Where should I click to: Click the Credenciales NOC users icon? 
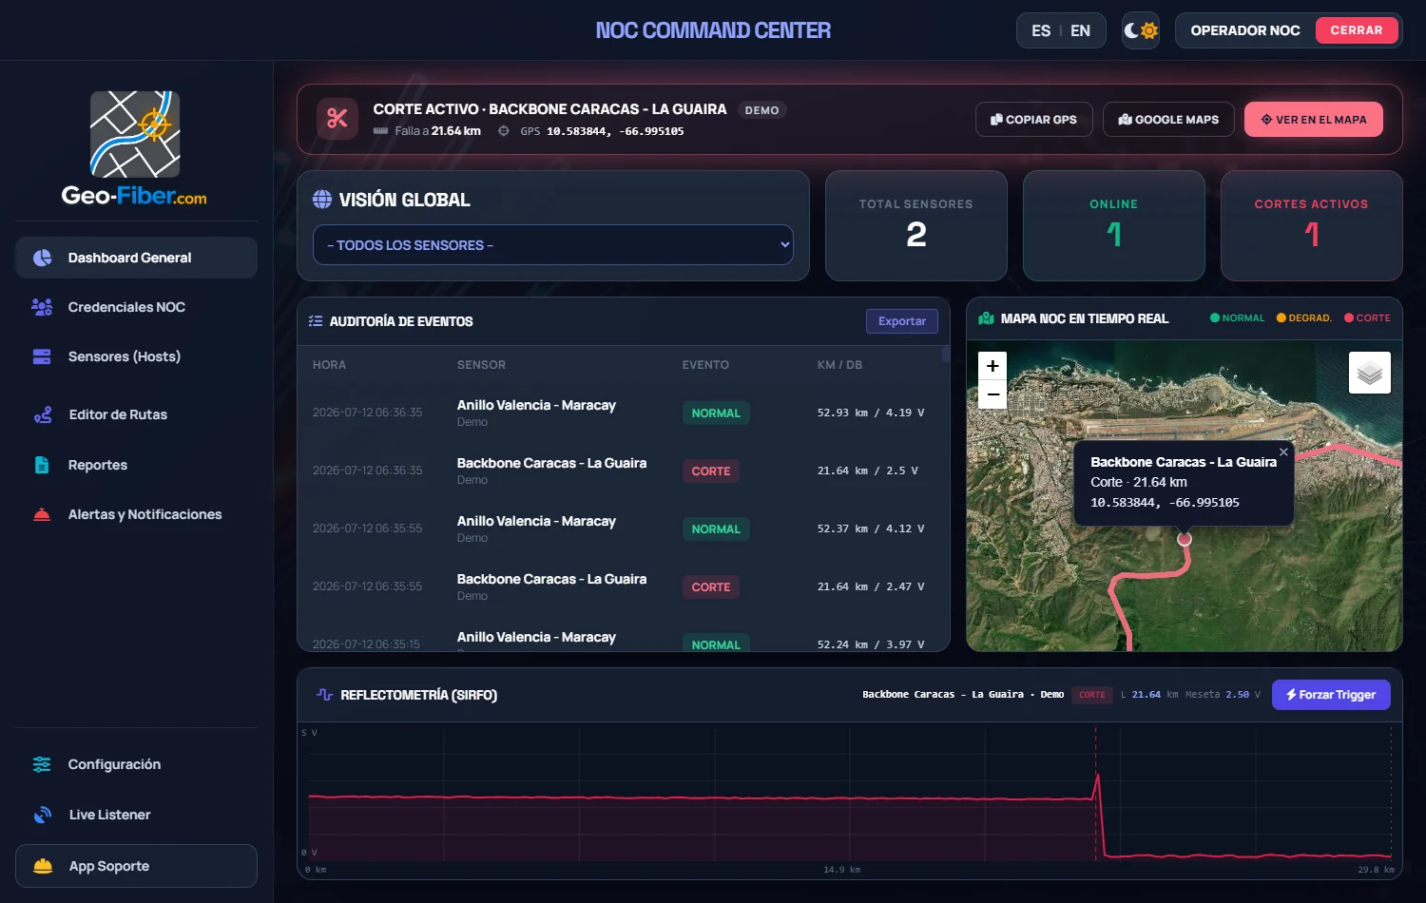pos(42,307)
